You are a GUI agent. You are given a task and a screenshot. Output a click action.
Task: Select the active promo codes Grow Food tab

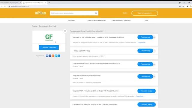click(x=34, y=3)
